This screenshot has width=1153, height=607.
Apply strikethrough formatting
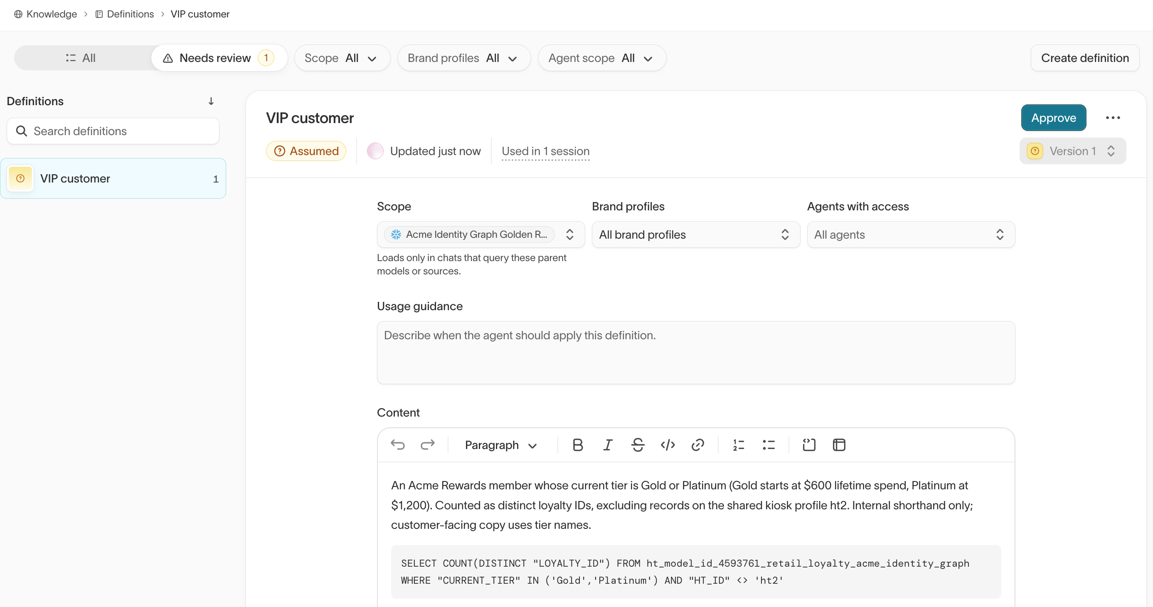[x=637, y=444]
